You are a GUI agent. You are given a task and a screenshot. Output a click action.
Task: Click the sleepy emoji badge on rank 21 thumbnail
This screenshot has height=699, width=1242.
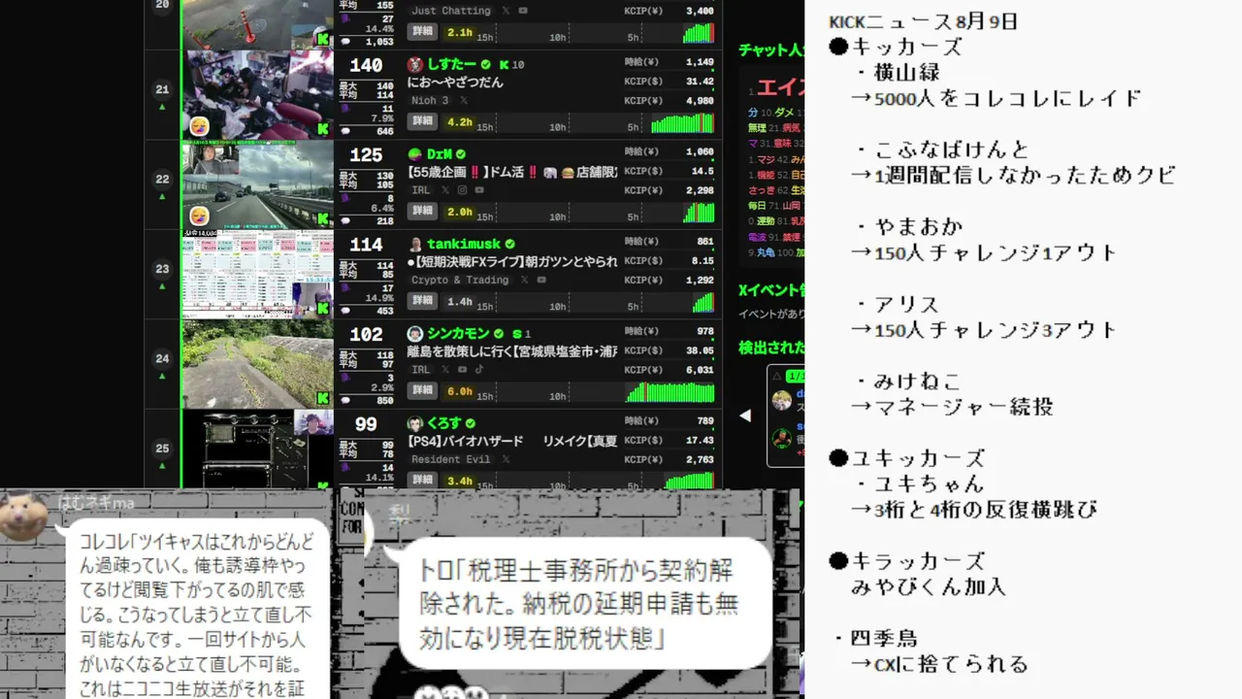[198, 126]
